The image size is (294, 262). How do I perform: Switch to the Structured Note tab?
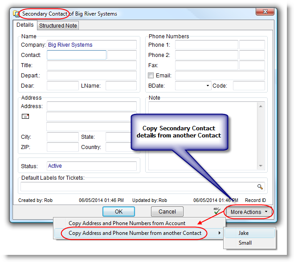[x=58, y=26]
